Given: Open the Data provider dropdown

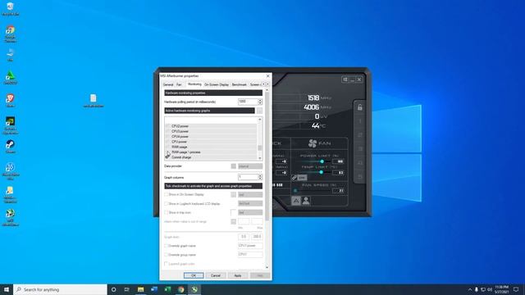Looking at the screenshot, I should pyautogui.click(x=250, y=166).
